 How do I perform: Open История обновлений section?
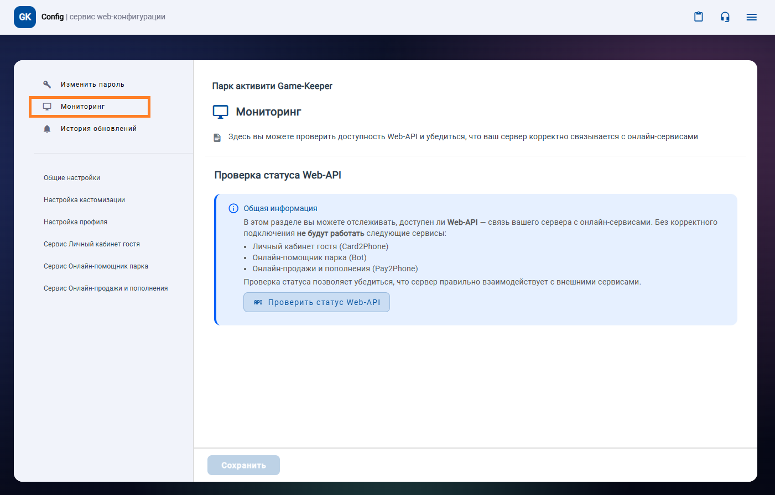click(x=98, y=129)
